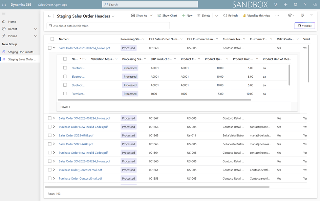The height and width of the screenshot is (201, 320).
Task: Go to Home in the side navigation
Action: (12, 22)
